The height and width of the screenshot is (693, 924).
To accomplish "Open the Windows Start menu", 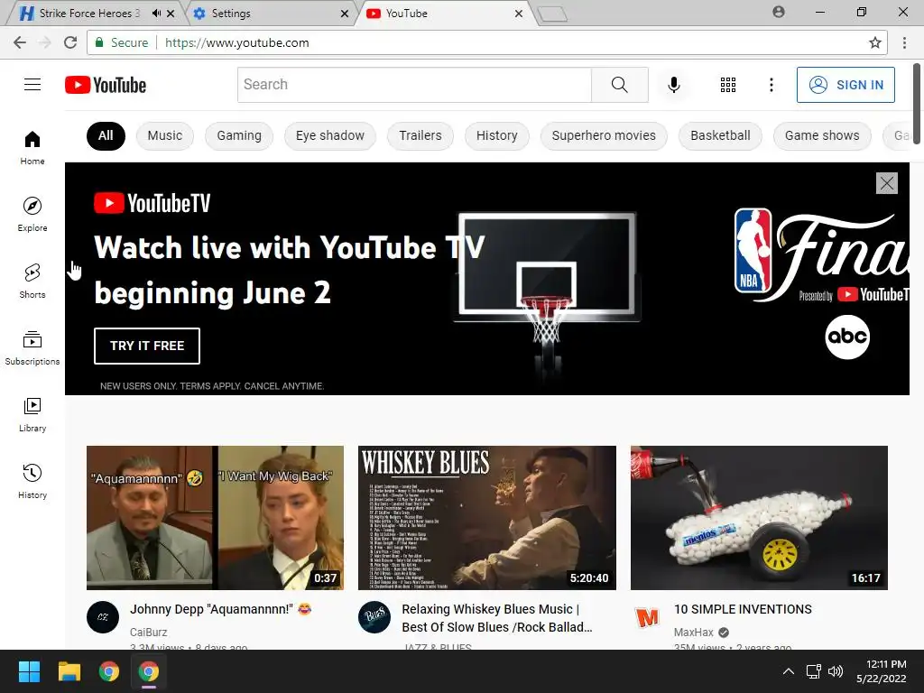I will [x=29, y=671].
